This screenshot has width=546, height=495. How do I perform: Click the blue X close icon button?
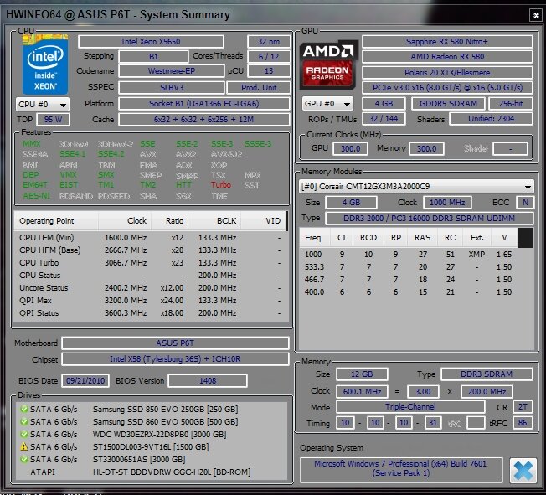tap(523, 470)
